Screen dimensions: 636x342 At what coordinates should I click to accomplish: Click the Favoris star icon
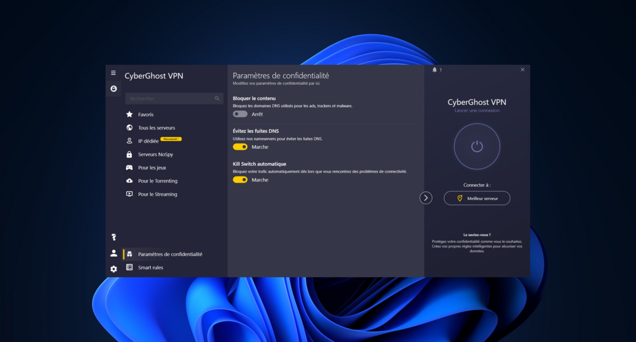129,115
